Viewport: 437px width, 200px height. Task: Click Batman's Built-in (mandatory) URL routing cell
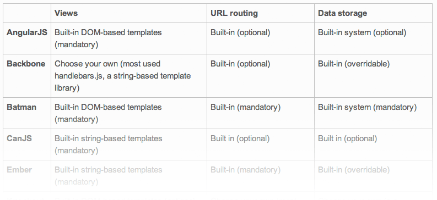tap(261, 113)
